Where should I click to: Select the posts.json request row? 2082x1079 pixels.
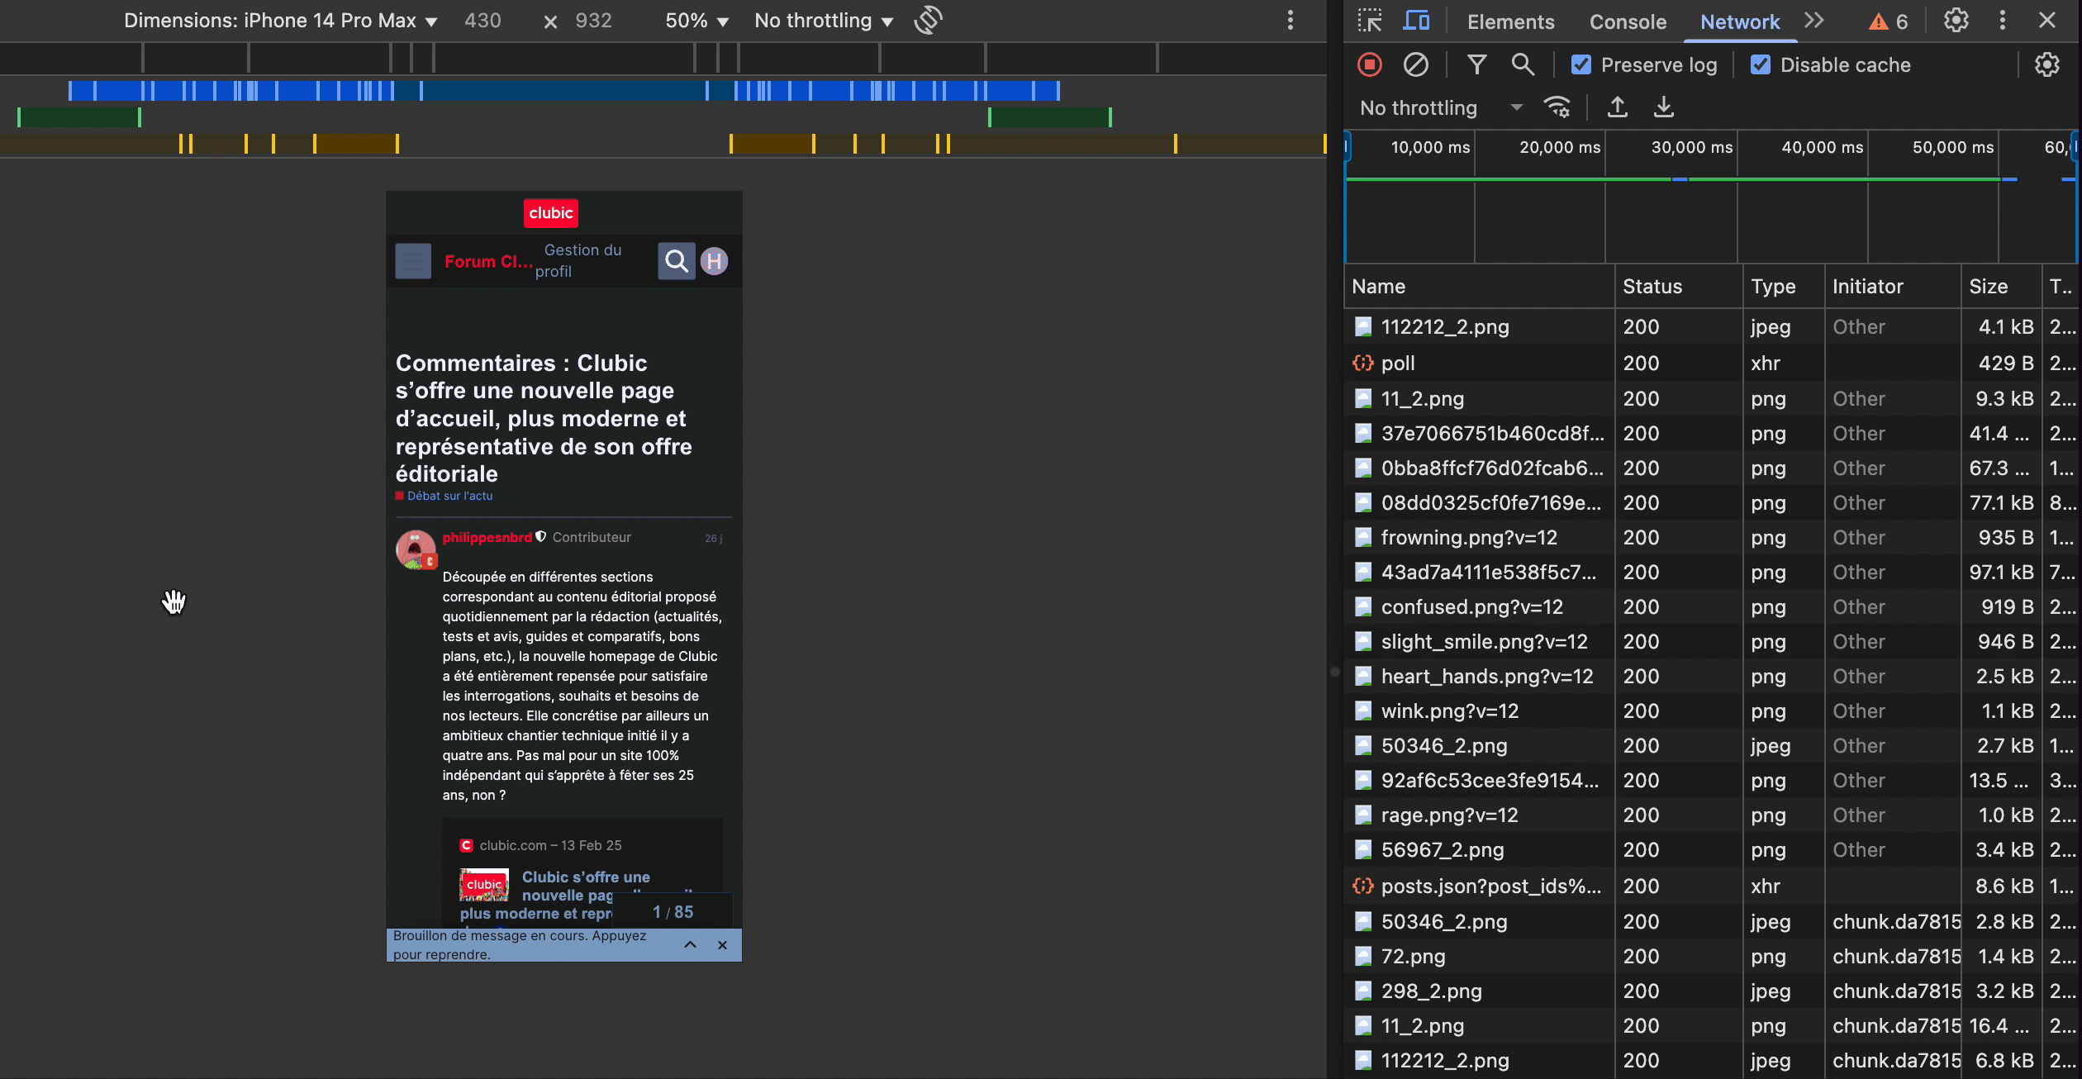click(1490, 886)
